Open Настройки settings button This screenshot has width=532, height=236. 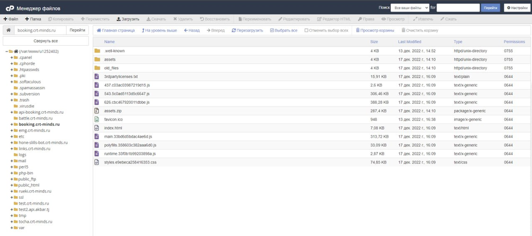click(517, 8)
